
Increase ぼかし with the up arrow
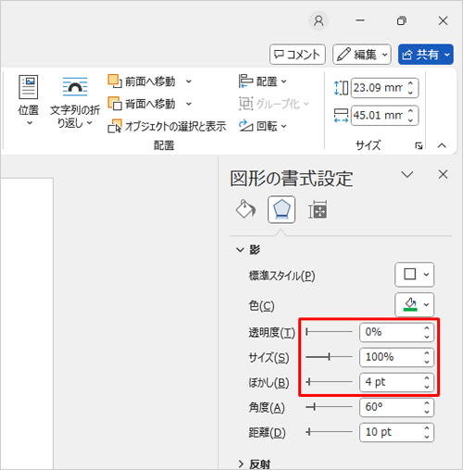point(427,377)
